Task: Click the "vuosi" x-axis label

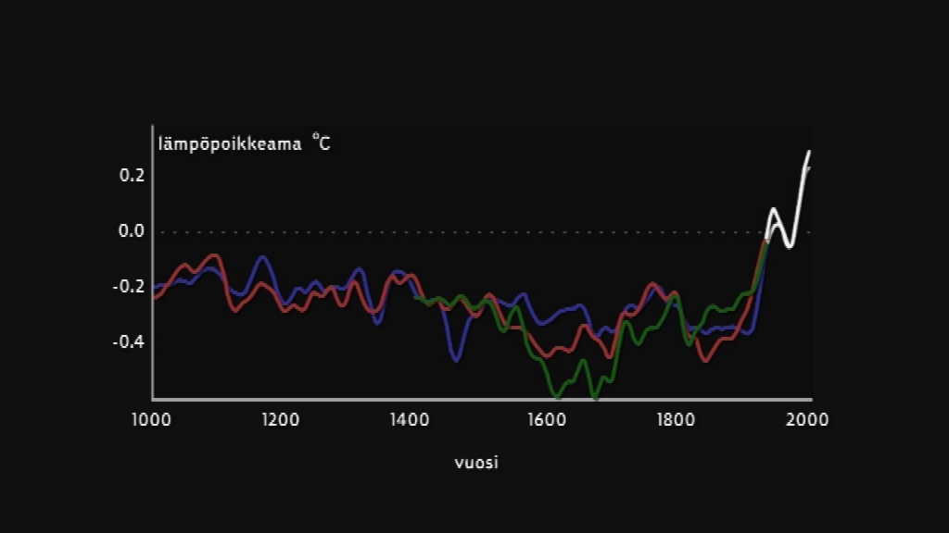Action: coord(476,463)
